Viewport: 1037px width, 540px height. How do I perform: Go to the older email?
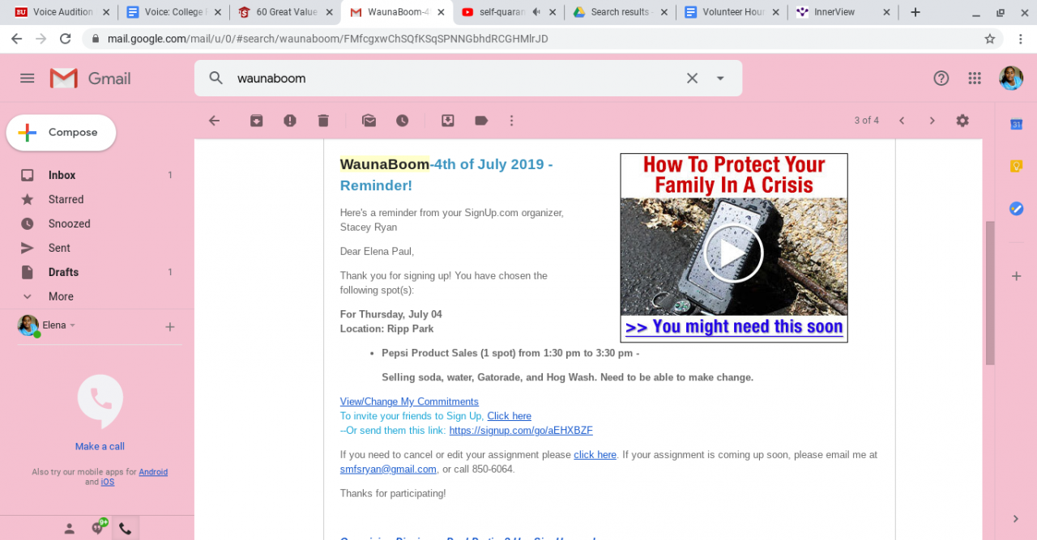[932, 121]
